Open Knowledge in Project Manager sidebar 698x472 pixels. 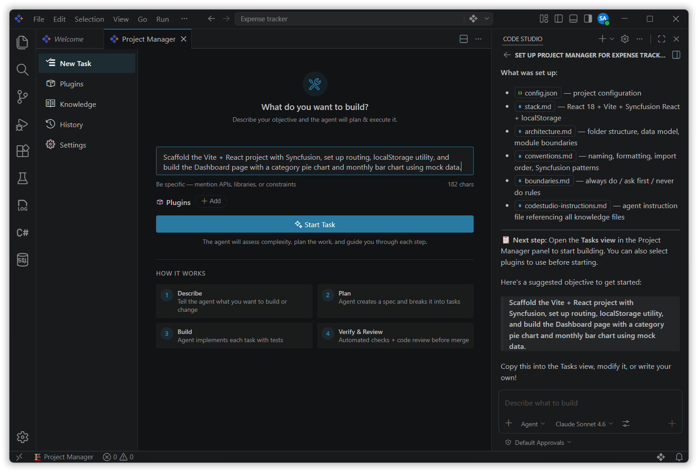coord(87,104)
